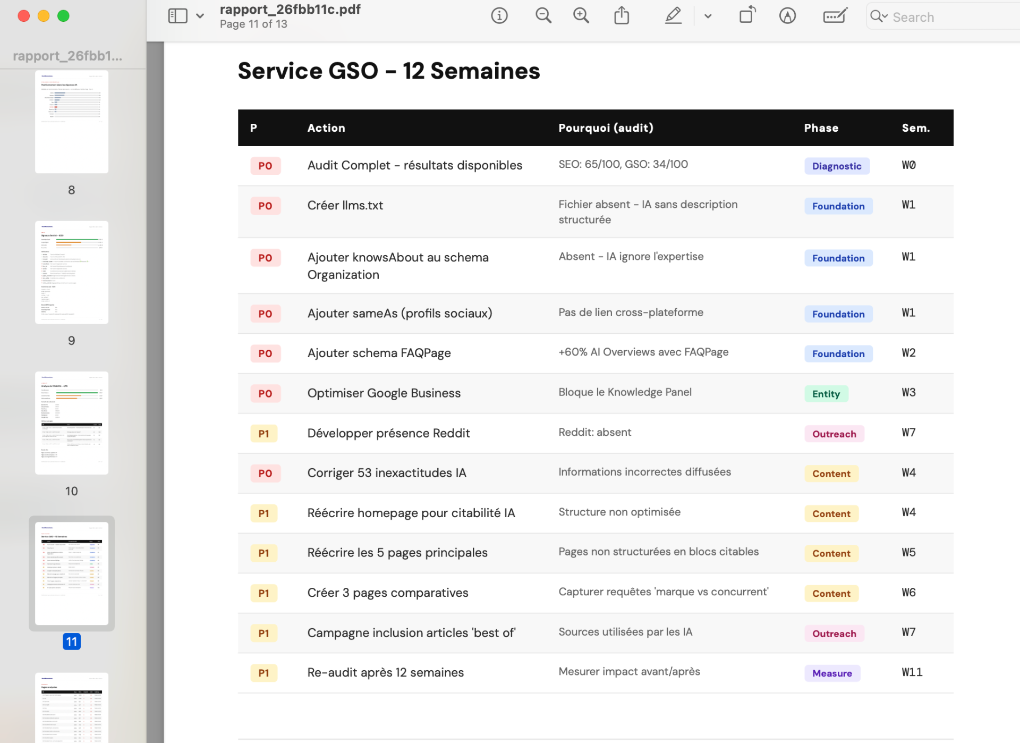Click the W3 week cell

pyautogui.click(x=908, y=392)
